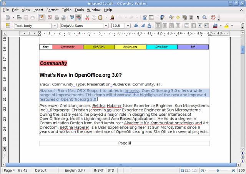Expand the 10.5 font size dropdown
Image resolution: width=246 pixels, height=174 pixels.
coord(127,26)
